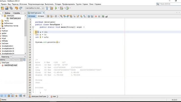Open the Вывод output panel button
This screenshot has width=181, height=102.
tap(3, 99)
